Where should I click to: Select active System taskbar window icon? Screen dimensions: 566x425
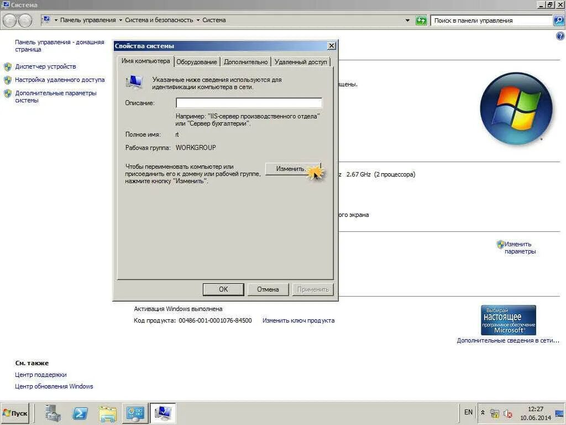point(163,413)
